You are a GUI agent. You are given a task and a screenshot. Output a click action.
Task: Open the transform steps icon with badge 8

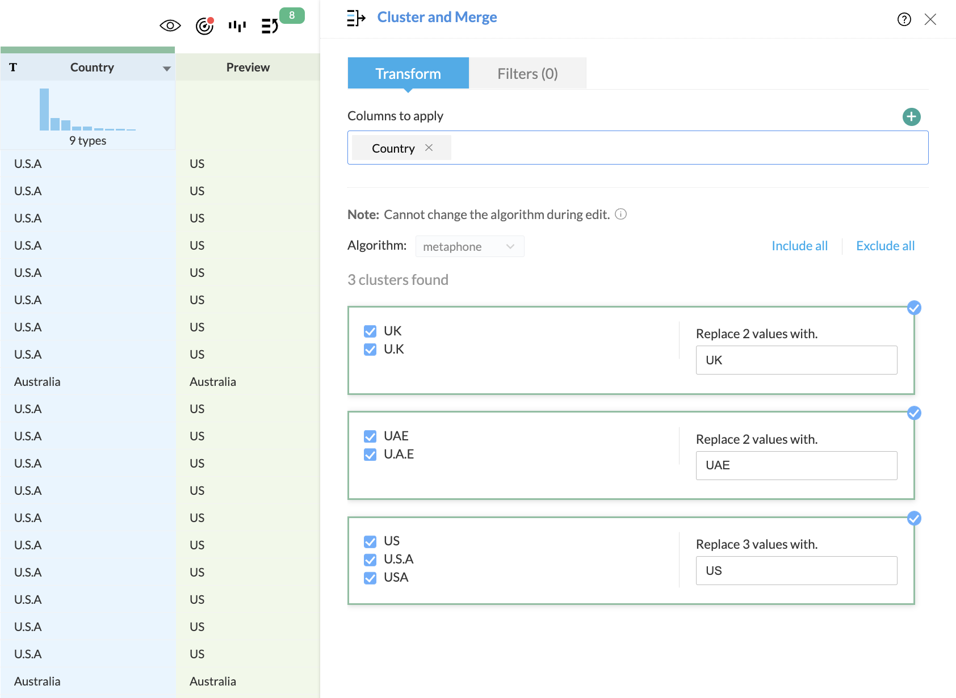(270, 26)
